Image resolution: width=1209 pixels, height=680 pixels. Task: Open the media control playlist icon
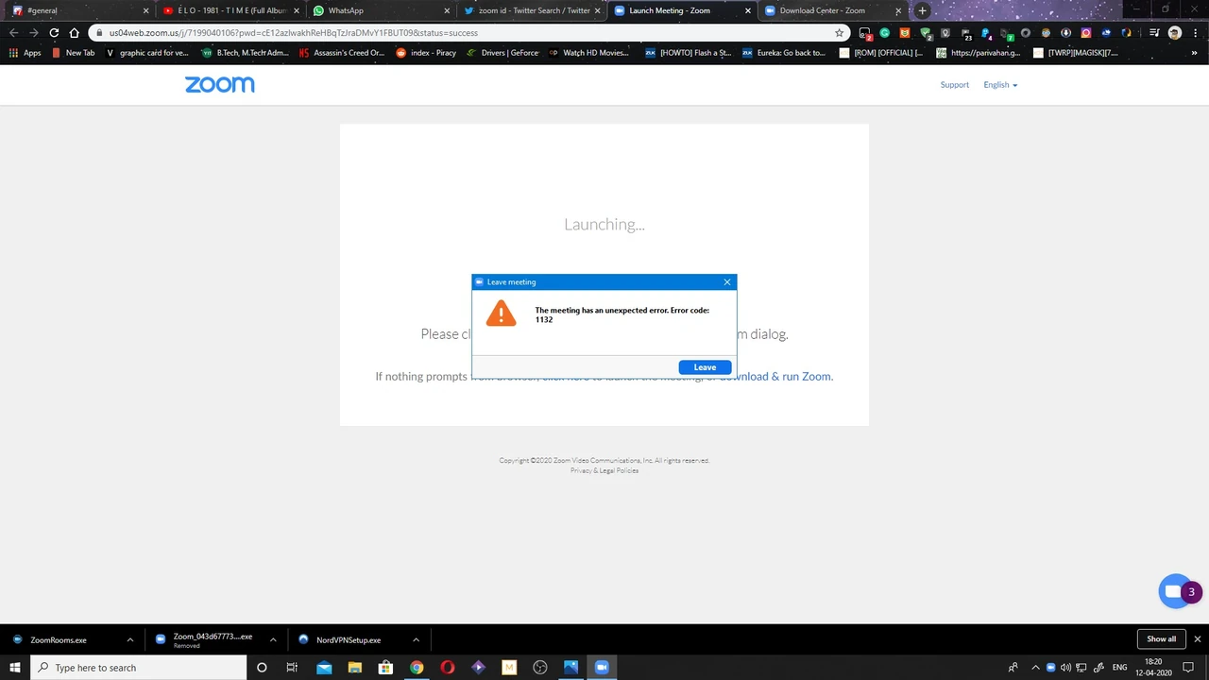(x=1154, y=32)
